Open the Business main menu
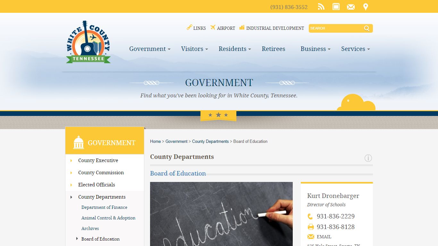438x246 pixels. point(313,49)
